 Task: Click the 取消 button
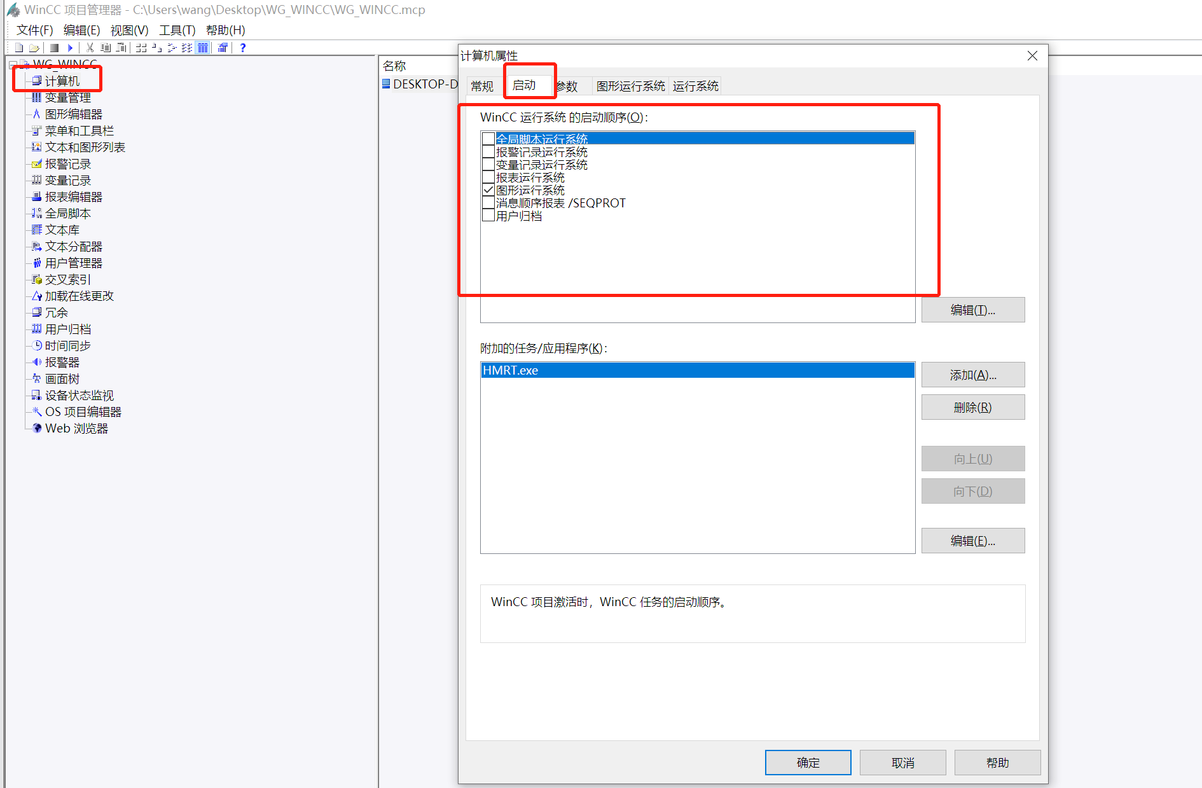click(902, 763)
